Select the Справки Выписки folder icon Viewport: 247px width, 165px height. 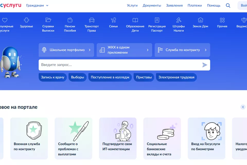[x=48, y=20]
